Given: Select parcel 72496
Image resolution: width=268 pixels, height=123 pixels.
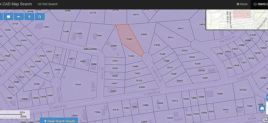Looking at the screenshot, I should 166,61.
